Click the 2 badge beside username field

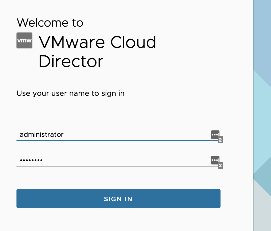pyautogui.click(x=220, y=140)
